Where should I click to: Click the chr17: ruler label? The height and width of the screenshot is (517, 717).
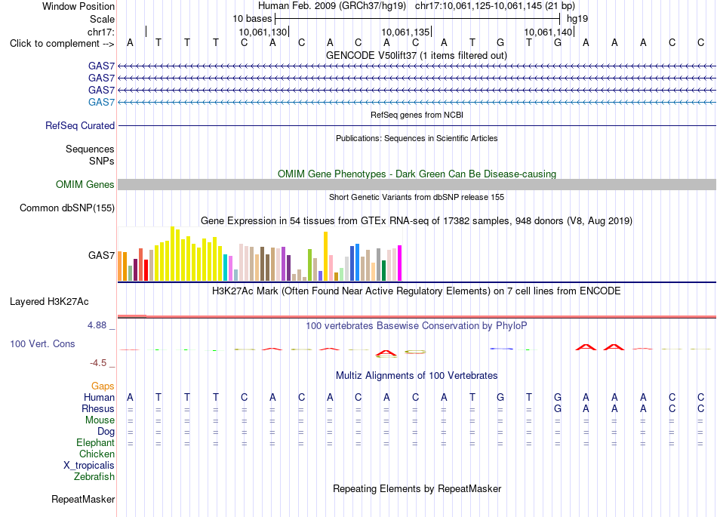click(x=101, y=32)
